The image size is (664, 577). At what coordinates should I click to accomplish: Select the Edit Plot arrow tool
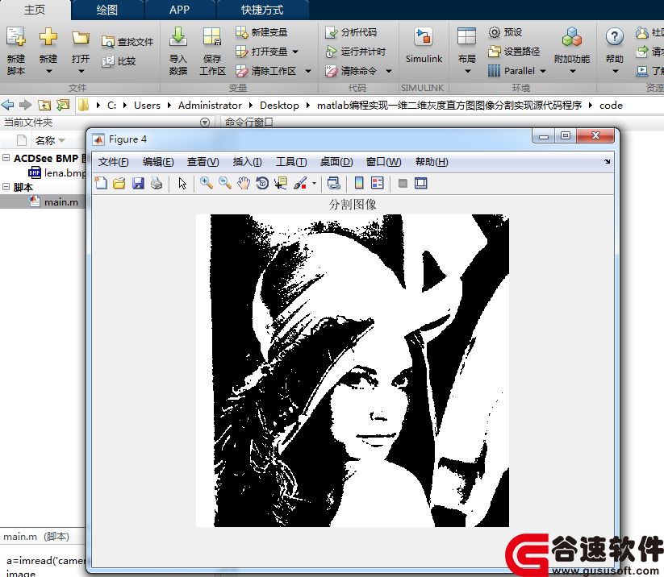point(182,184)
